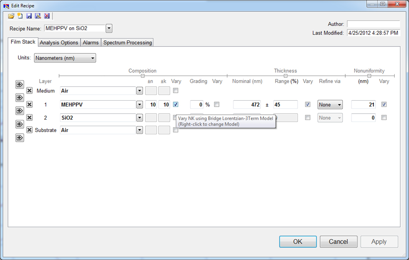The width and height of the screenshot is (409, 260).
Task: Click the Nominal thickness field showing 472
Action: (x=247, y=105)
